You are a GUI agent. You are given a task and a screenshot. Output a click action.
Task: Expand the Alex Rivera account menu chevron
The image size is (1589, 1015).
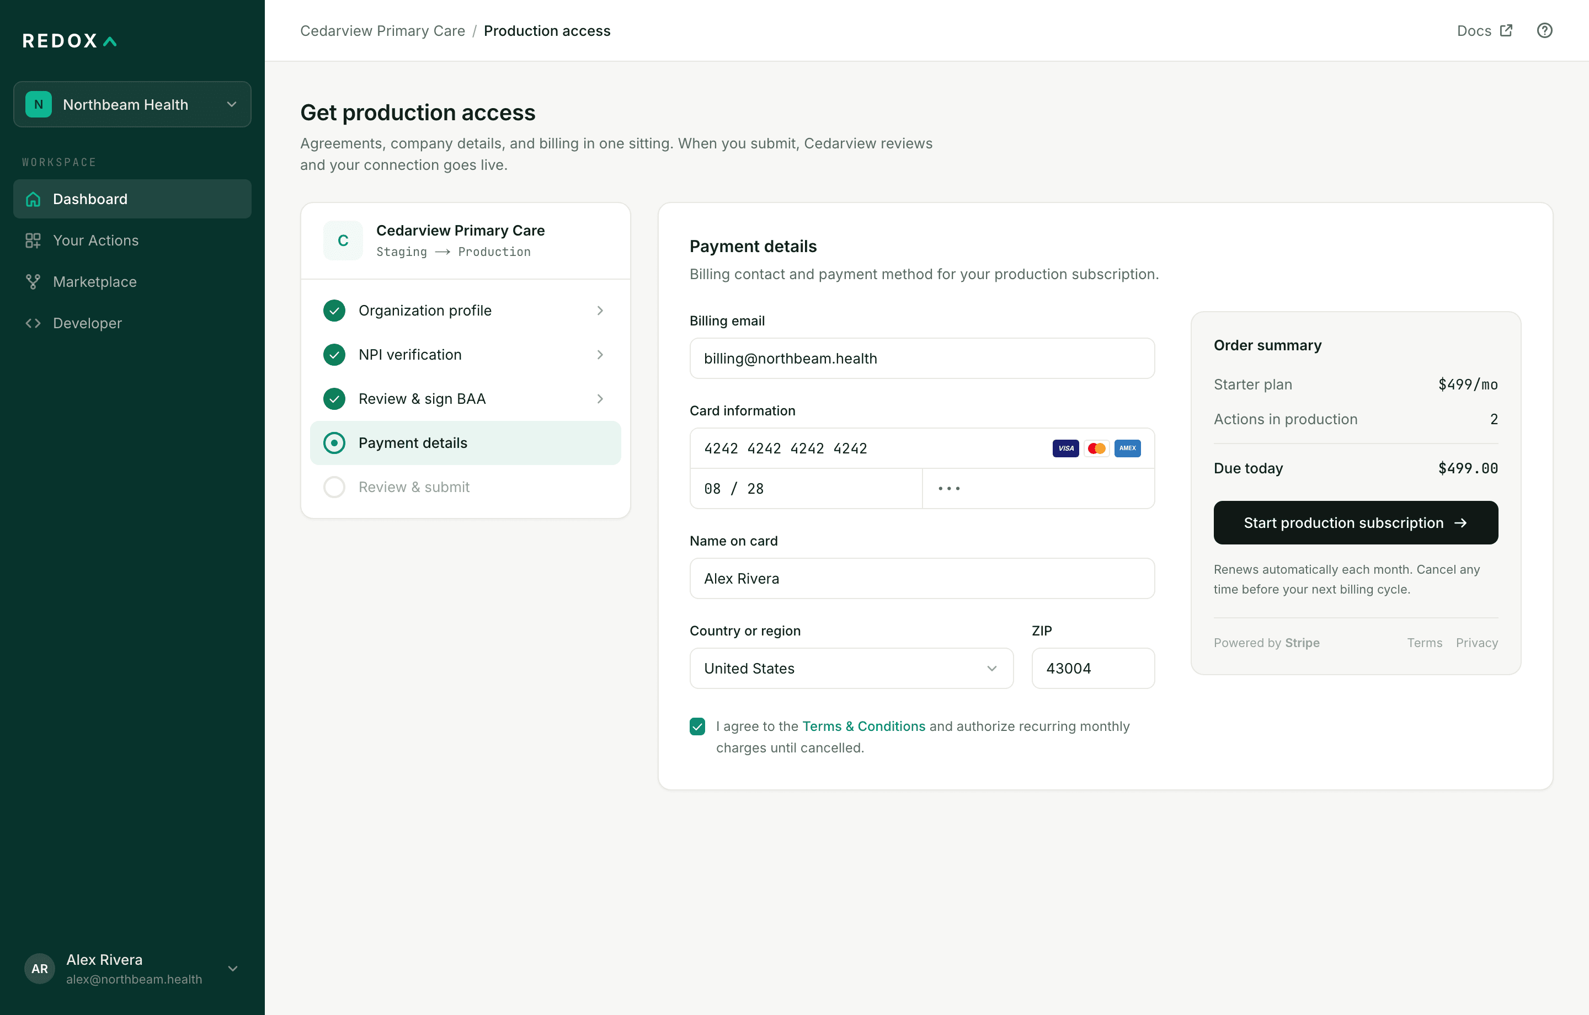click(x=233, y=968)
